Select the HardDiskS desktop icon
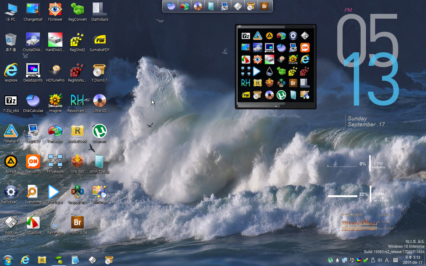The width and height of the screenshot is (426, 266). point(55,43)
